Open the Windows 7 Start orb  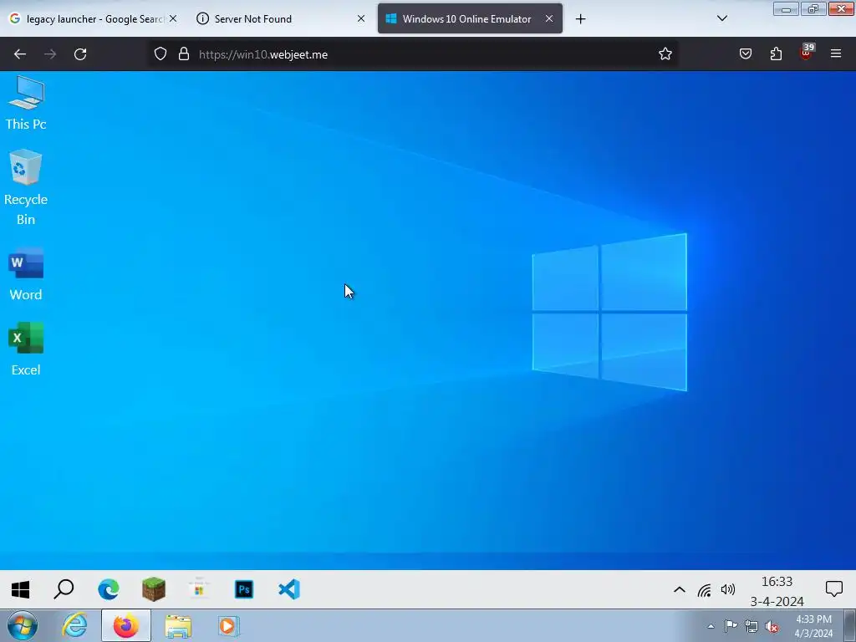click(x=23, y=626)
